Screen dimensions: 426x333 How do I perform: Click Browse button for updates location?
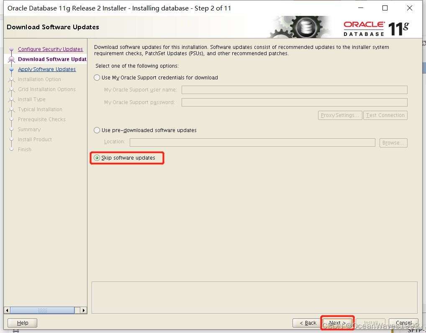click(x=393, y=142)
